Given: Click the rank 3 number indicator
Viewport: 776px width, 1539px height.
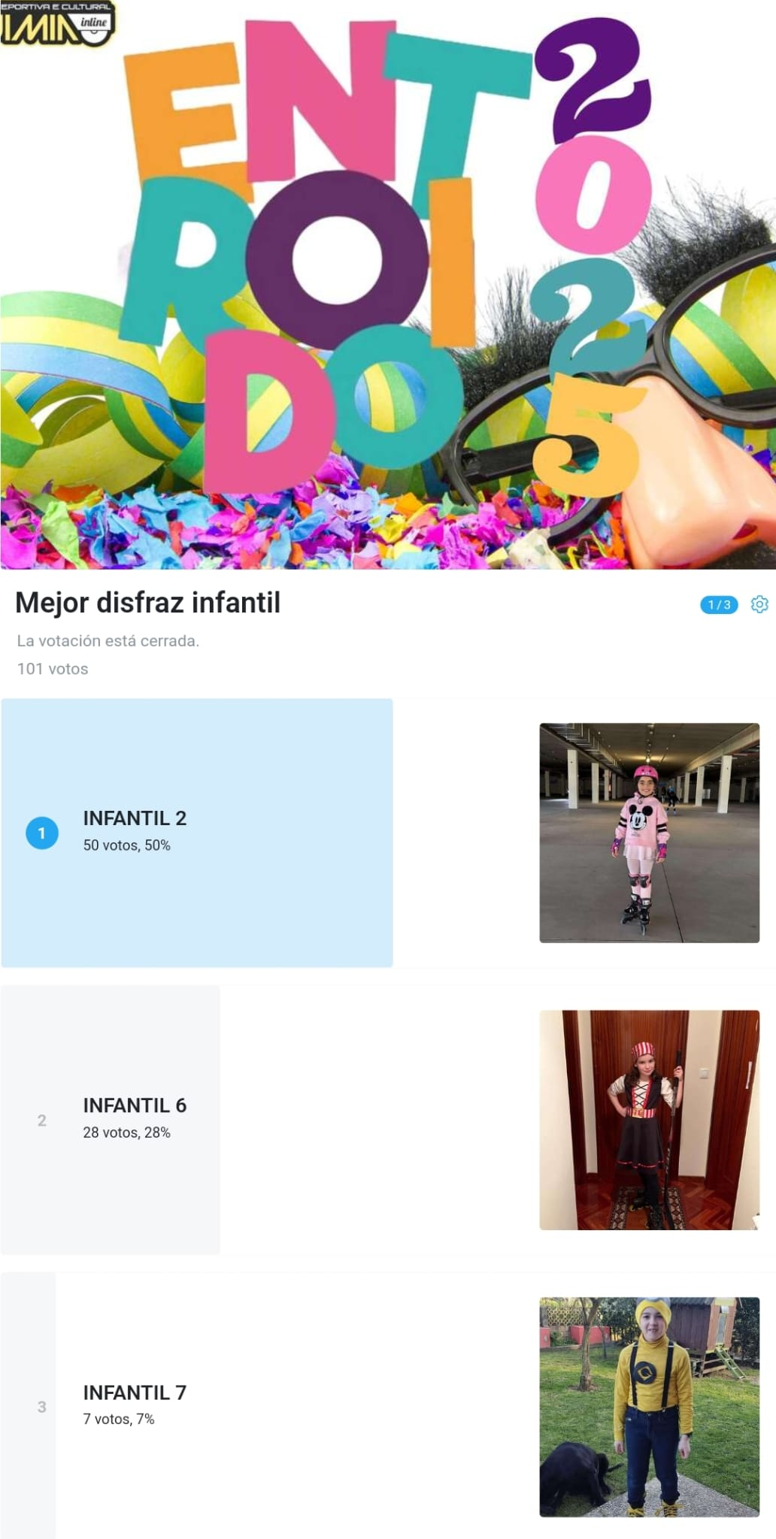Looking at the screenshot, I should 42,1407.
